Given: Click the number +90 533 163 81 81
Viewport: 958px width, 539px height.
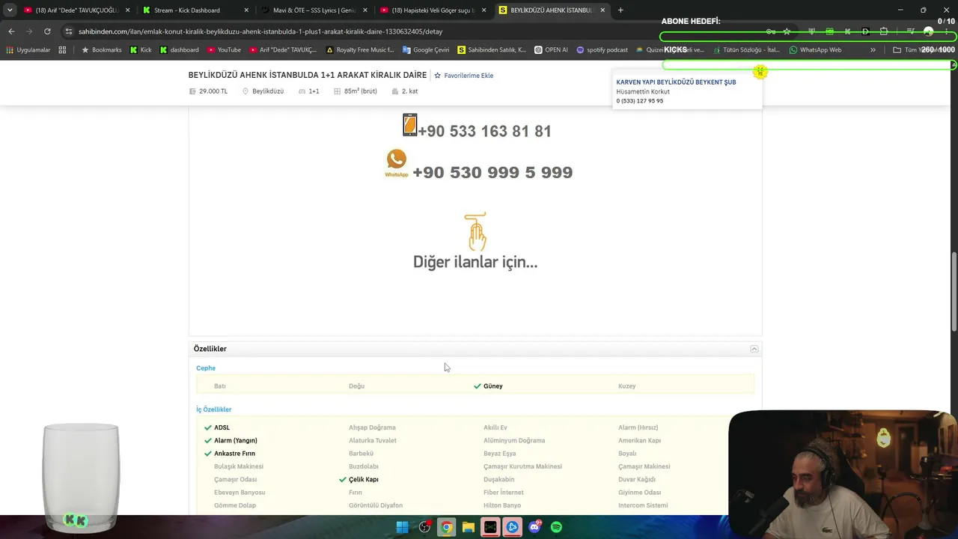Looking at the screenshot, I should [484, 131].
